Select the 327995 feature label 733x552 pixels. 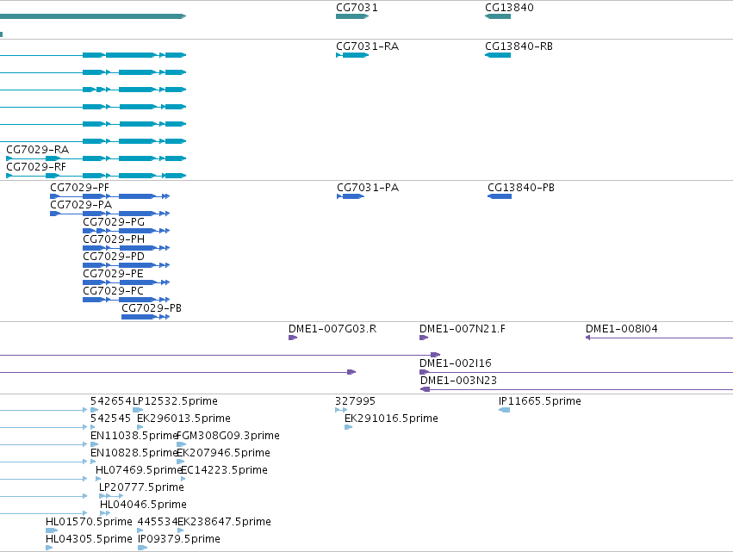pos(355,401)
